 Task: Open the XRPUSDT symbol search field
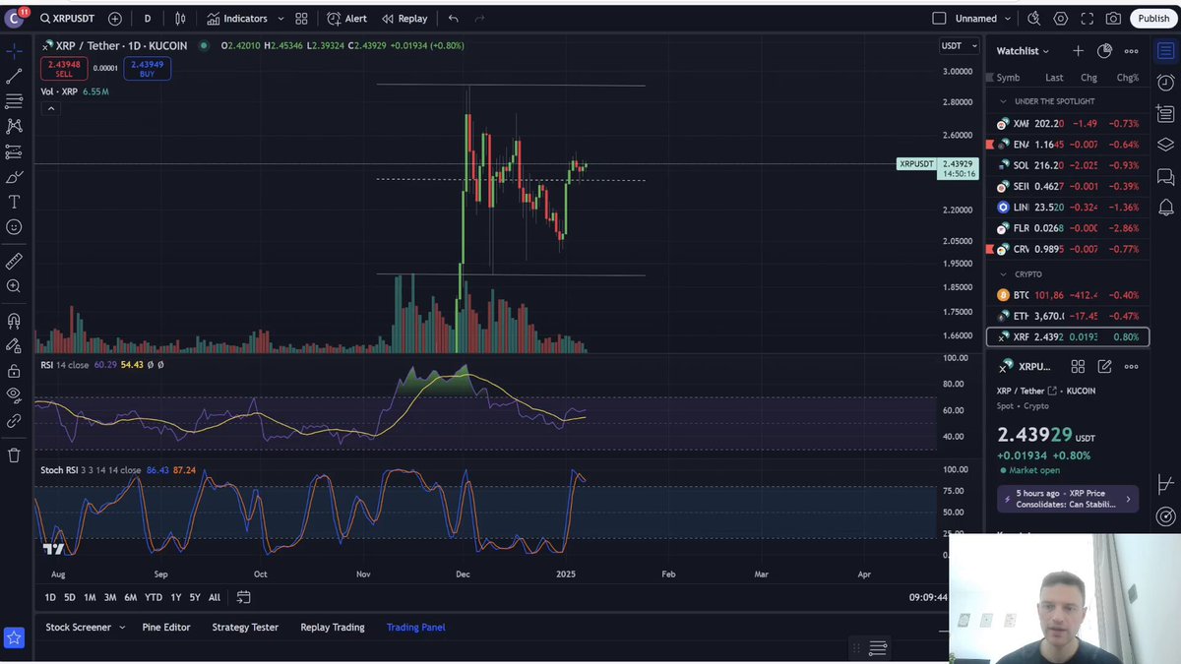coord(69,19)
